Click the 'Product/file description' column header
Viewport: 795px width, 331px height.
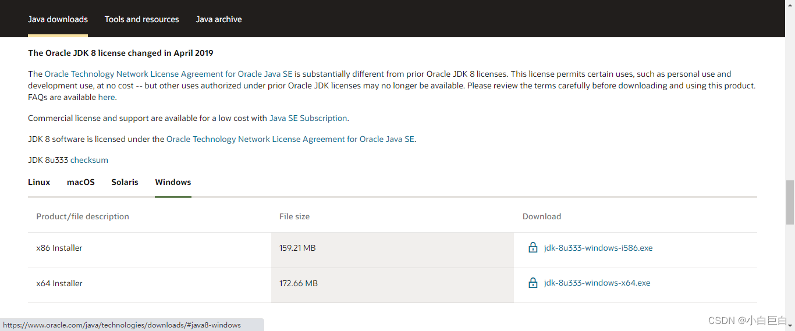[x=83, y=216]
